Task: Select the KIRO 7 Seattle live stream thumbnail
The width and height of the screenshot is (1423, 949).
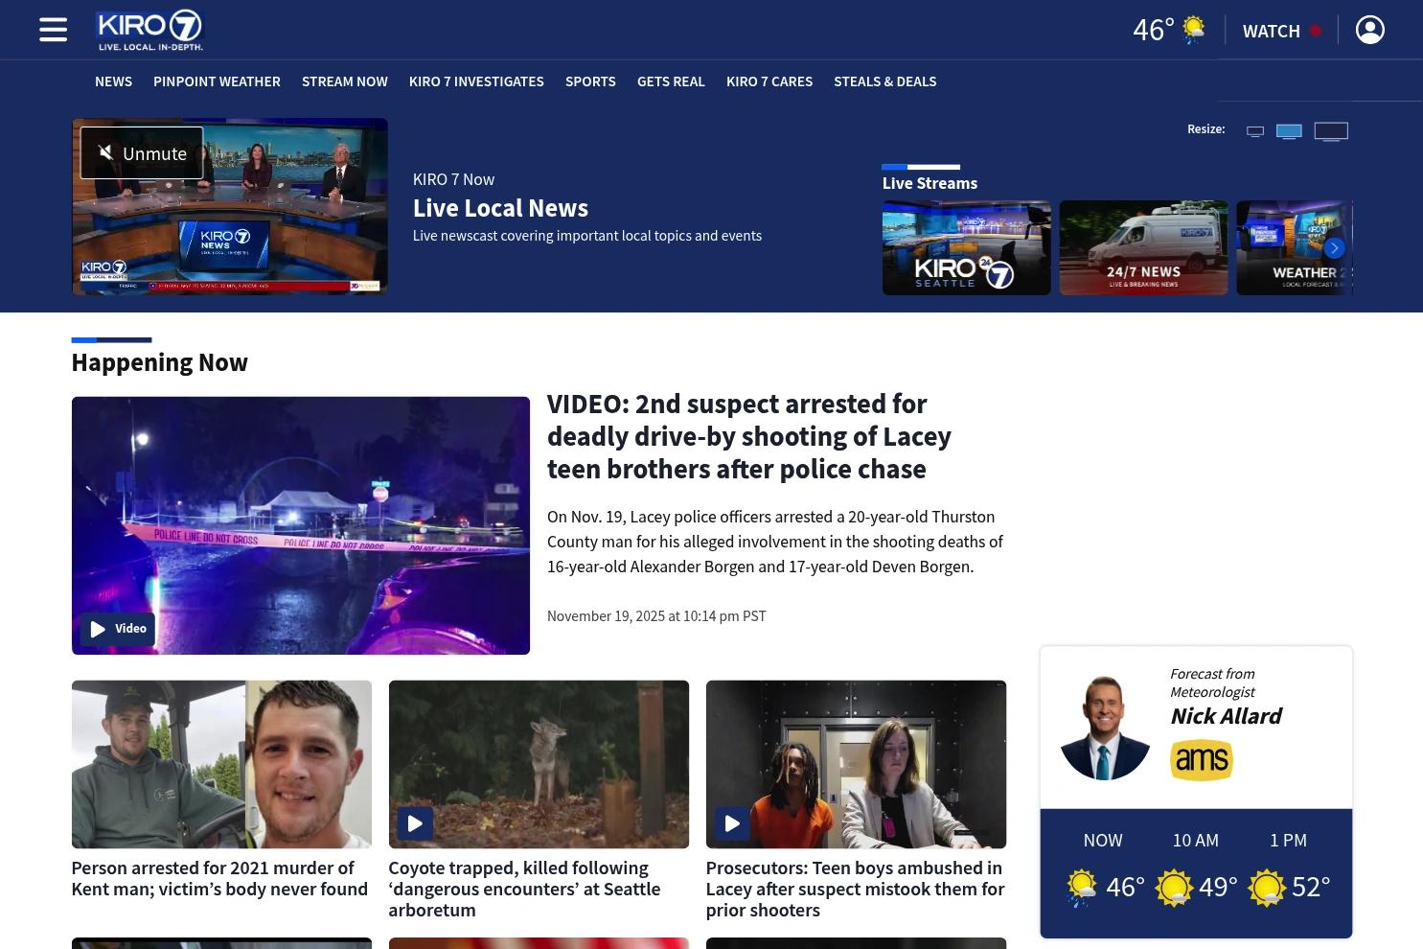Action: point(966,247)
